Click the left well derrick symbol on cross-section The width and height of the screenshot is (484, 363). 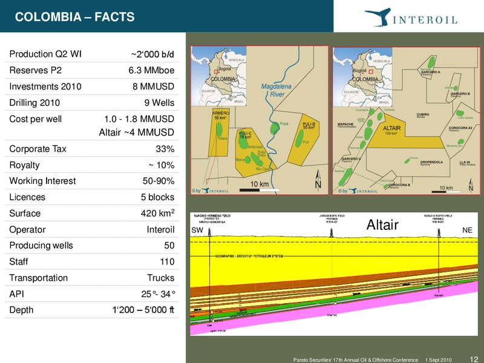[x=209, y=232]
